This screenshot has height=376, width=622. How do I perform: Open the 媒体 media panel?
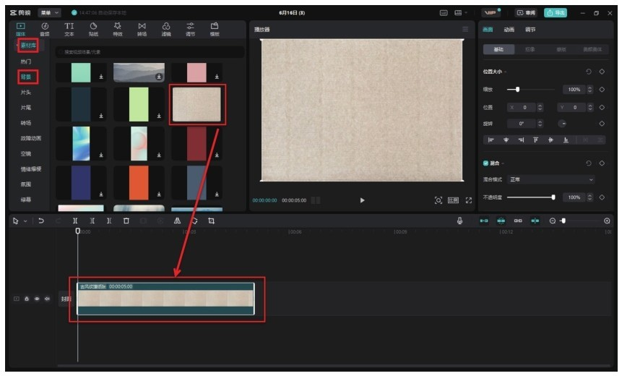(x=21, y=30)
